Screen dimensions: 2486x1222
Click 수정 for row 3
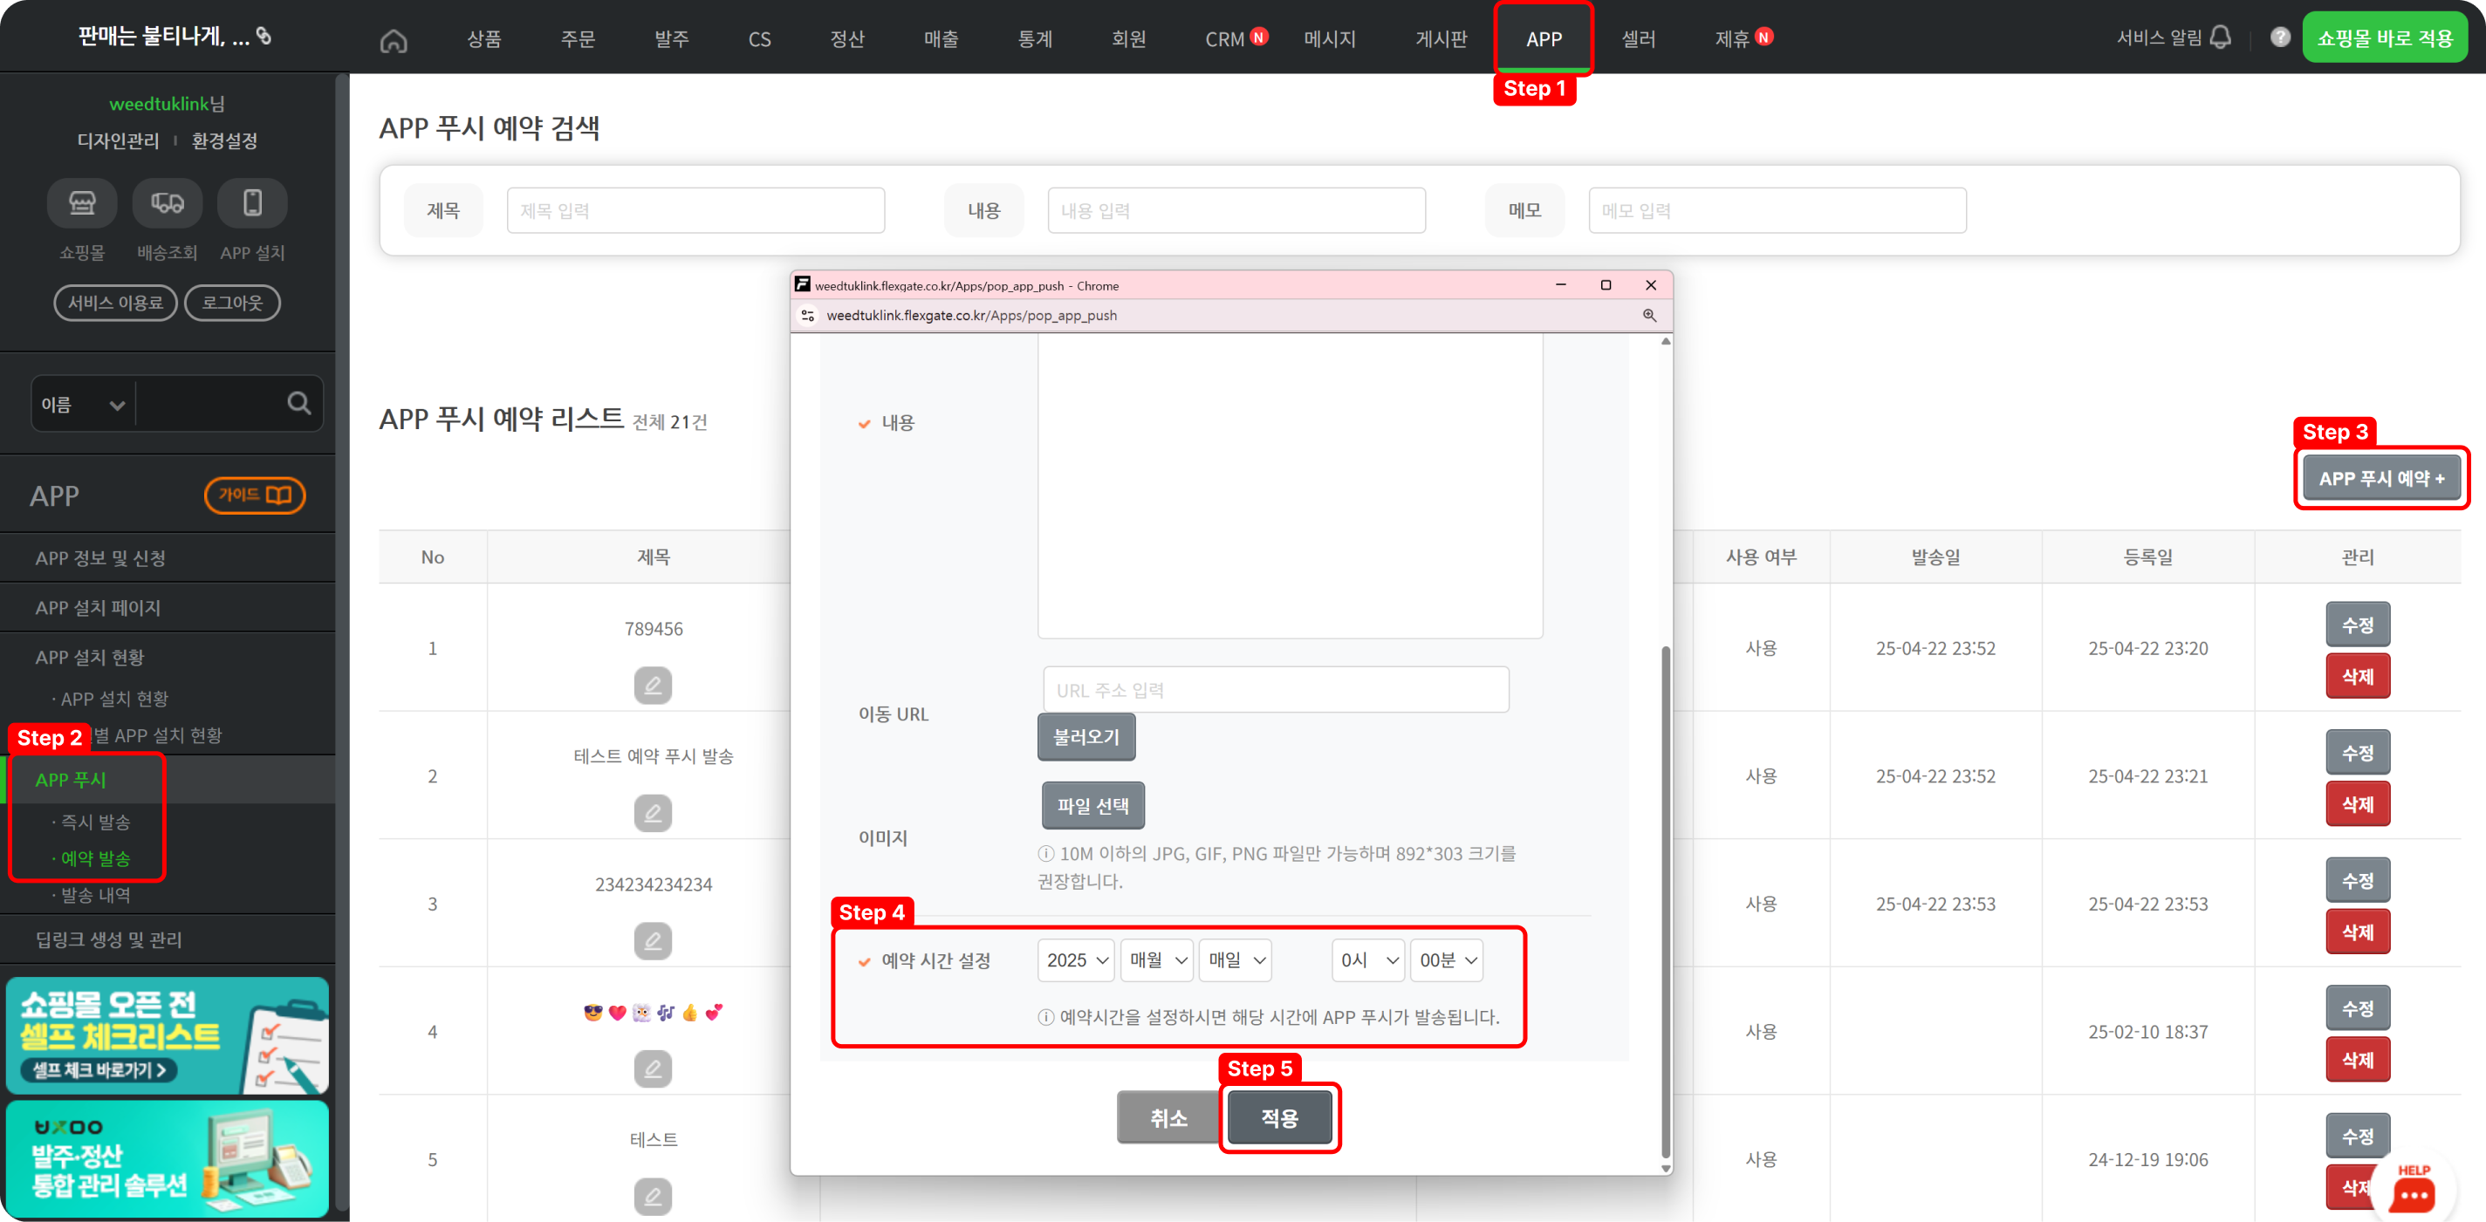(x=2358, y=881)
